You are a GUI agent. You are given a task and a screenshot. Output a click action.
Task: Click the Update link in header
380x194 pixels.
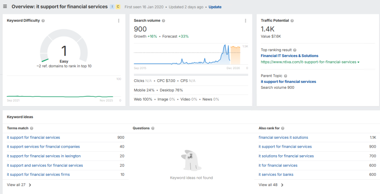pos(215,7)
